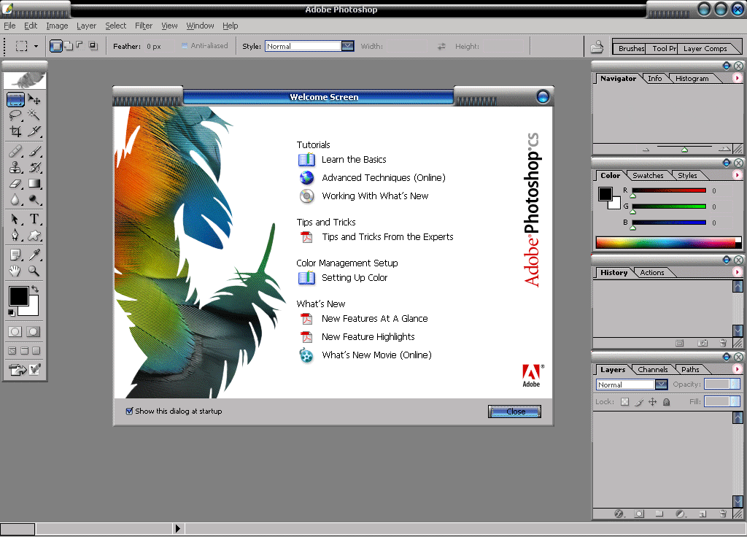Open New Feature Highlights document
This screenshot has width=747, height=537.
[x=368, y=337]
